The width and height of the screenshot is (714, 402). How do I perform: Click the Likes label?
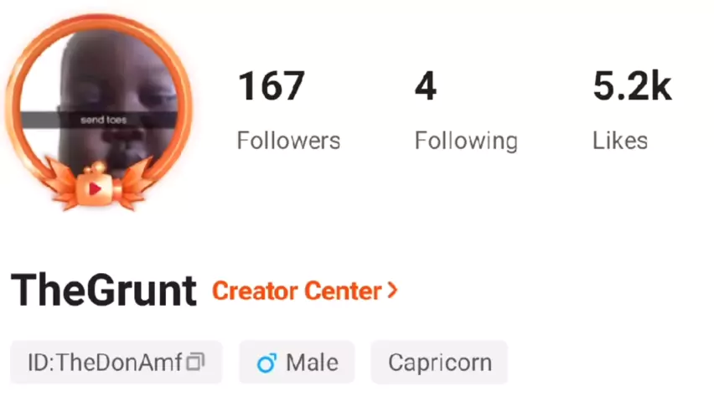coord(620,140)
